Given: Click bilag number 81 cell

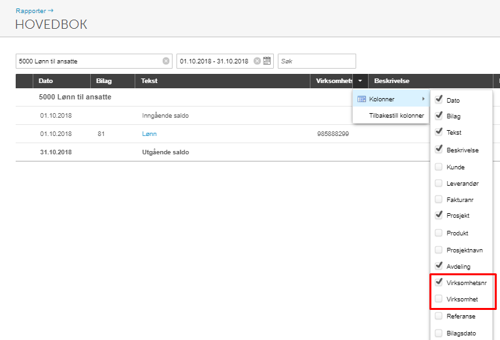Looking at the screenshot, I should coord(101,134).
